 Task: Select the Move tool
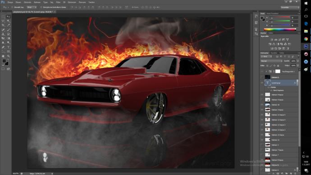pyautogui.click(x=8, y=17)
